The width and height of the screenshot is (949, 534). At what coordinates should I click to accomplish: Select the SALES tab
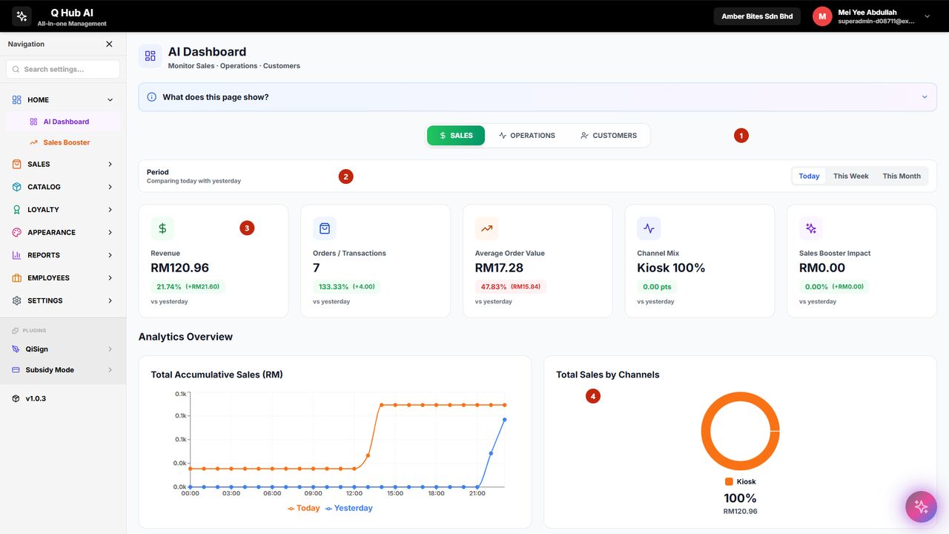tap(455, 136)
